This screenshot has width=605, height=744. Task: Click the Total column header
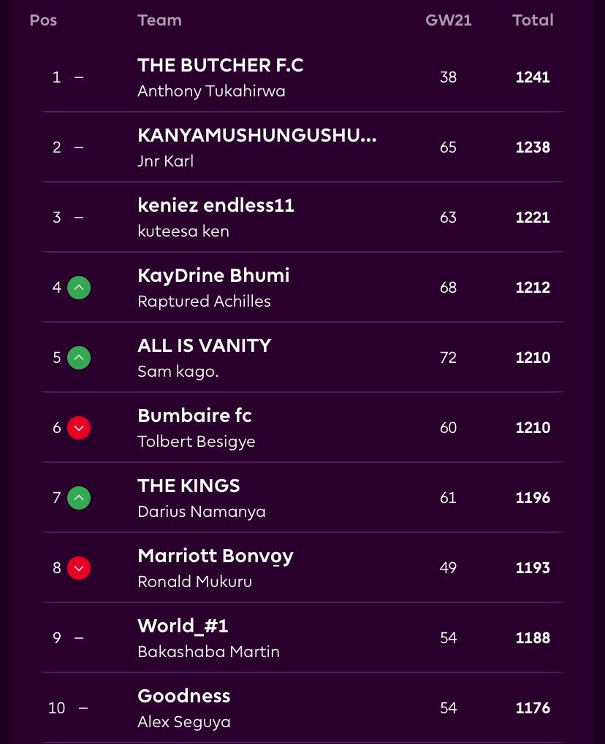[533, 20]
